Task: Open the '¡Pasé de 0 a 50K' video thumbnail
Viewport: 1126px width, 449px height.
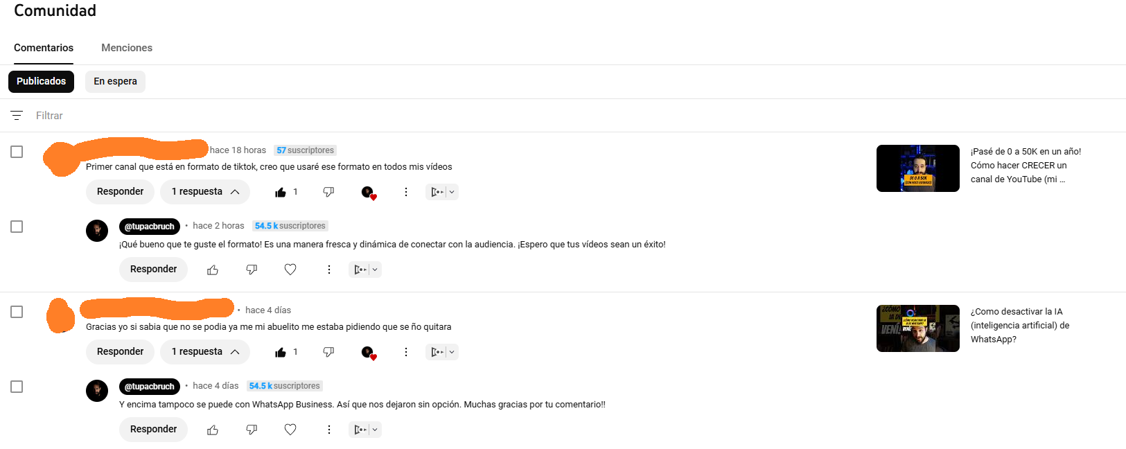Action: (918, 168)
